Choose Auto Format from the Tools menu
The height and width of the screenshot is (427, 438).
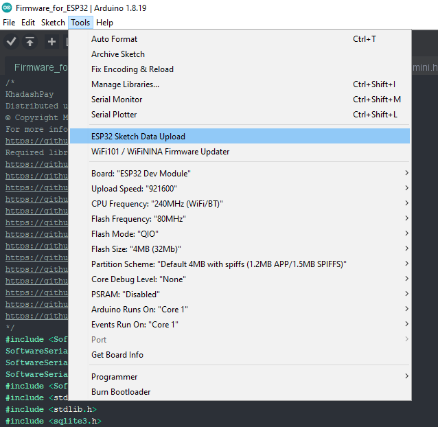(x=240, y=39)
